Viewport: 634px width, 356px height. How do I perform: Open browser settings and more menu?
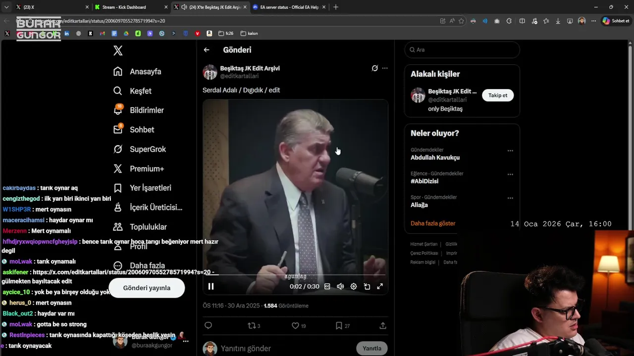coord(593,21)
